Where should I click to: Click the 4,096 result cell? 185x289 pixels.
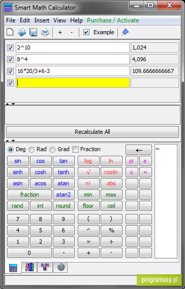pos(155,59)
